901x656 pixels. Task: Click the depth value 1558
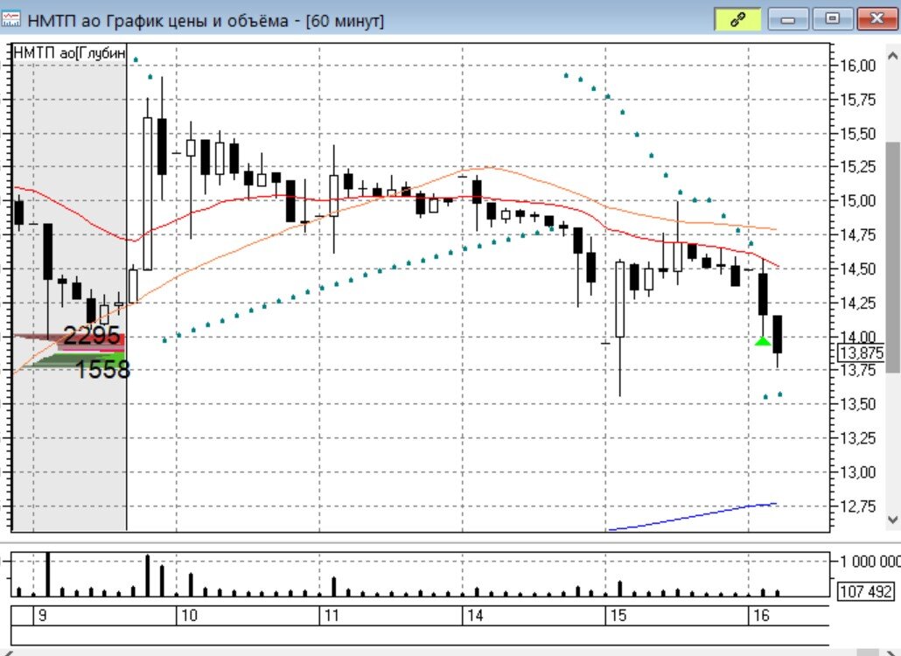click(103, 369)
